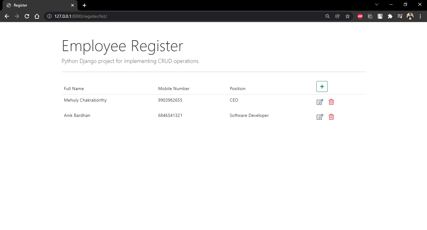
Task: Open the browser profile avatar menu
Action: pyautogui.click(x=410, y=16)
